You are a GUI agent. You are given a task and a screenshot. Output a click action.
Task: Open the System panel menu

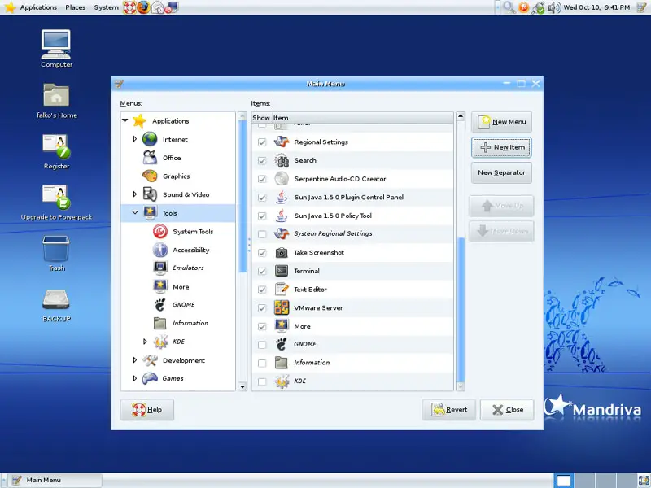(106, 7)
